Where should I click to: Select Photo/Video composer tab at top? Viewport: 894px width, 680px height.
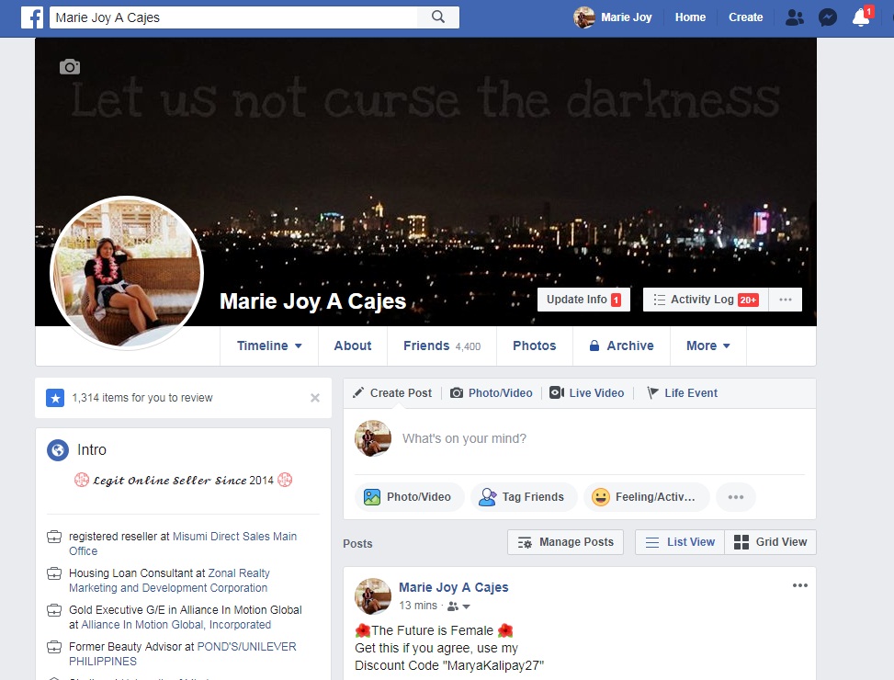(492, 393)
